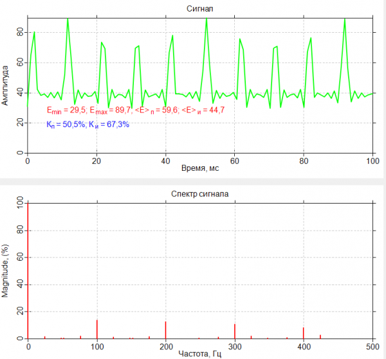Click the red spectrum bar at 400 Hz
This screenshot has width=386, height=359.
(x=303, y=333)
